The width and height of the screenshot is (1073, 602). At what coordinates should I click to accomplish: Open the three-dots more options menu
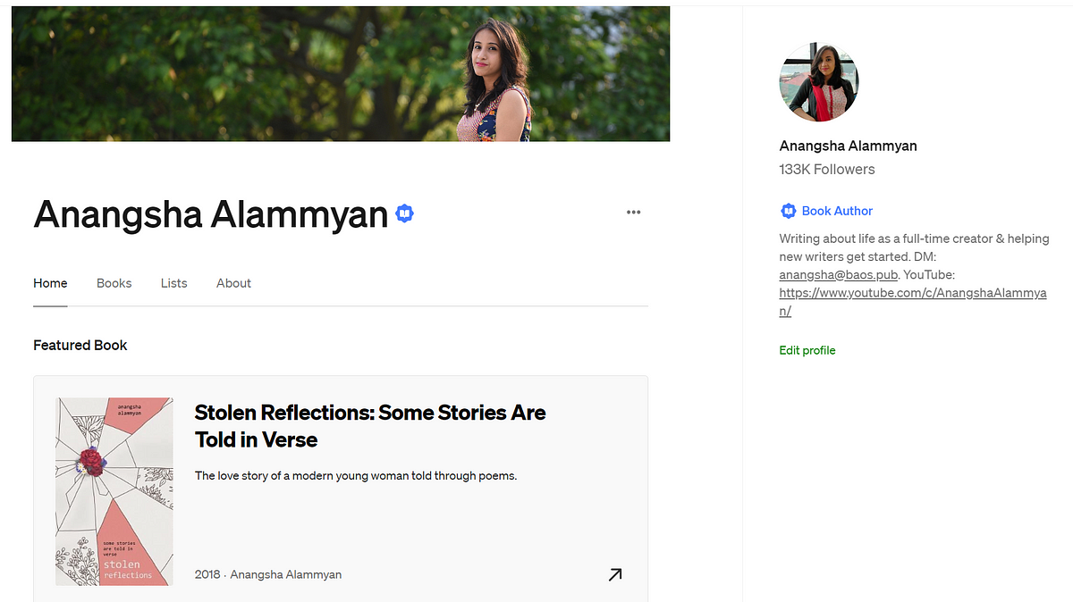click(x=634, y=213)
